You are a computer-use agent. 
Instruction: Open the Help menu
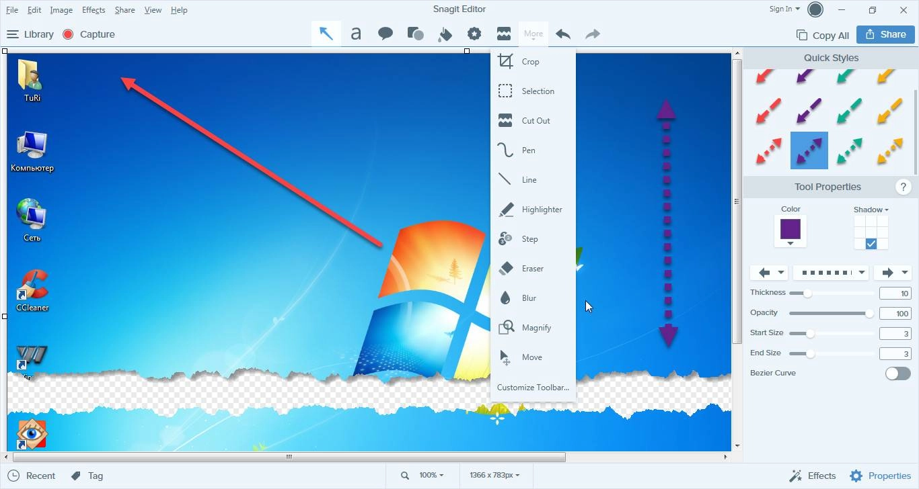coord(179,10)
